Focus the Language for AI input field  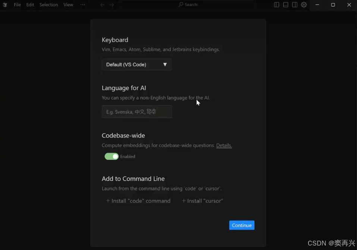coord(137,112)
